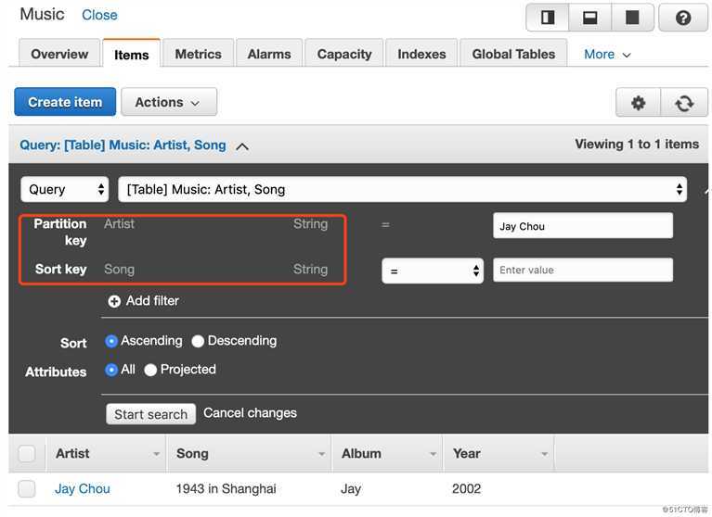Open table settings gear icon
The height and width of the screenshot is (517, 712).
pyautogui.click(x=638, y=103)
